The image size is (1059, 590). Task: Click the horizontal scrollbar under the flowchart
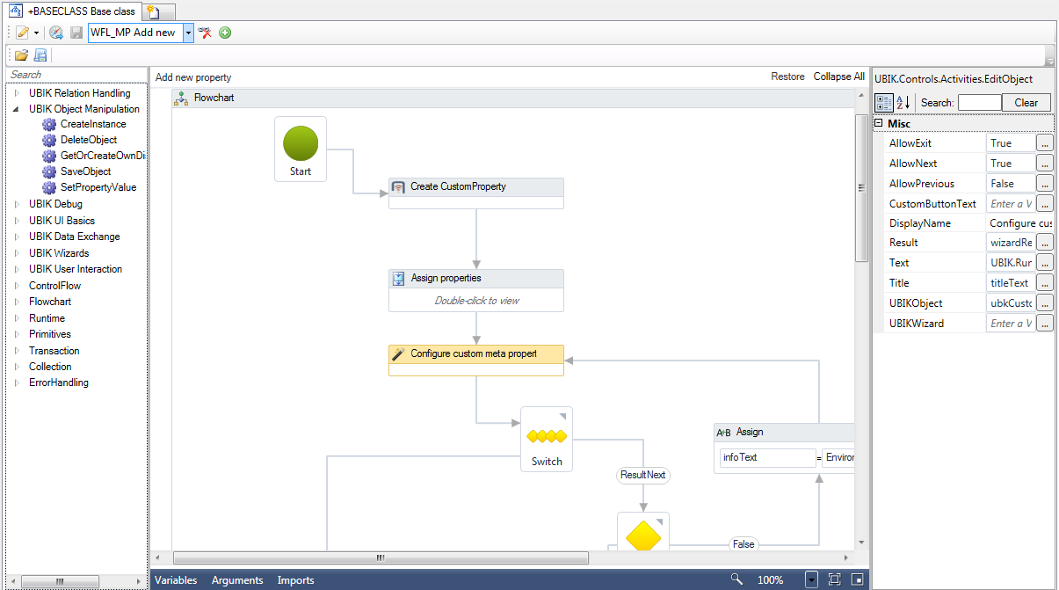[381, 557]
